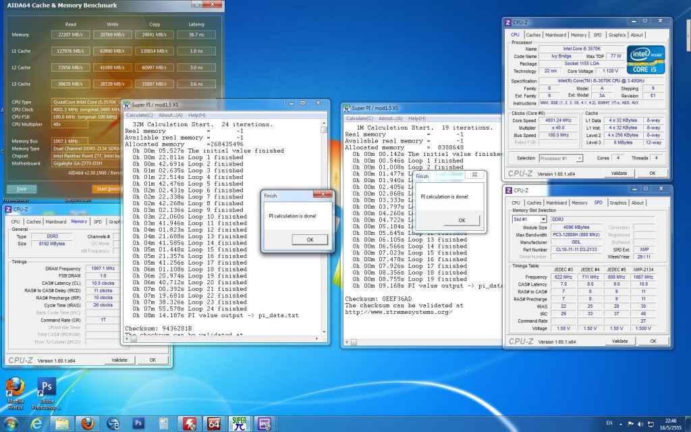Open the About tab in CPU-Z CPU window
This screenshot has width=691, height=432.
[636, 35]
